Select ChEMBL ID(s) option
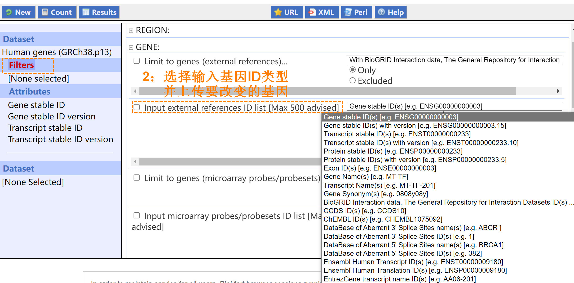The image size is (574, 283). [448, 219]
